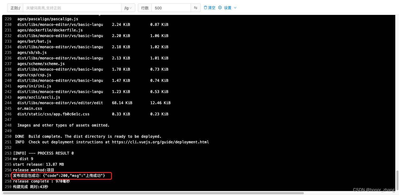Screen dimensions: 399x195
Task: Click log line ages/scheme/scheme.js
Action: click(x=41, y=64)
